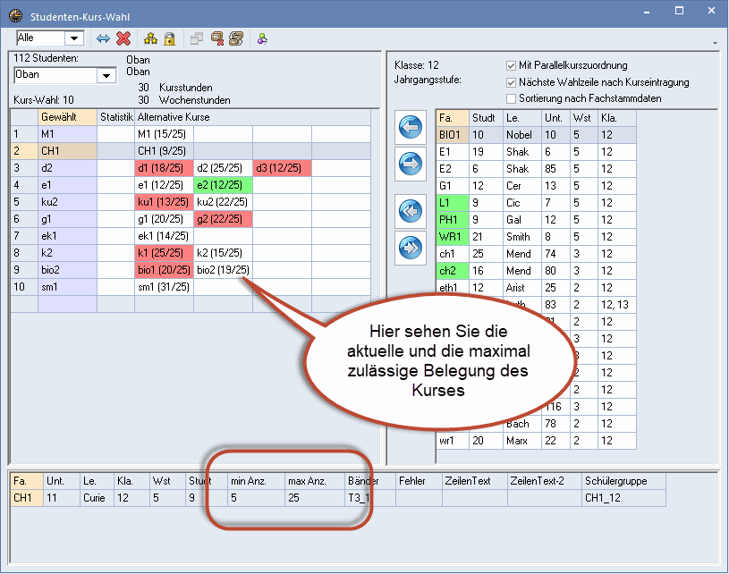Open the Alle filter dropdown
Viewport: 729px width, 574px height.
(74, 38)
